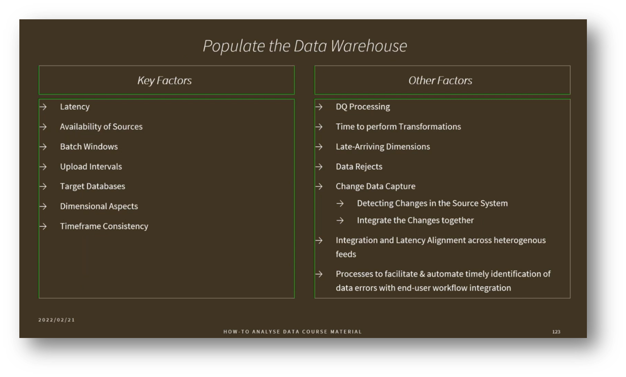Click the date '2022/02/21' in footer
The height and width of the screenshot is (377, 626).
click(x=57, y=320)
